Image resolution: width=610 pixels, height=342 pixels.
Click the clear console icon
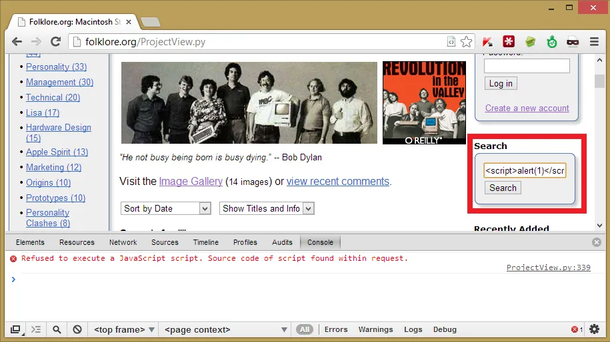point(77,329)
